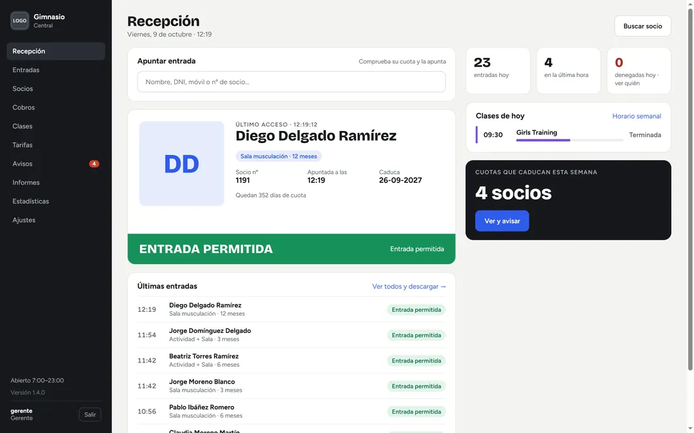The image size is (694, 433).
Task: Focus the Nombre, DNI, móvil input field
Action: 291,81
